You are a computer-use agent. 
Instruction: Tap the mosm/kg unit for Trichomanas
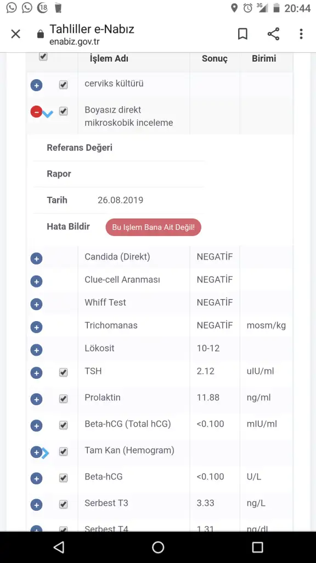(266, 325)
